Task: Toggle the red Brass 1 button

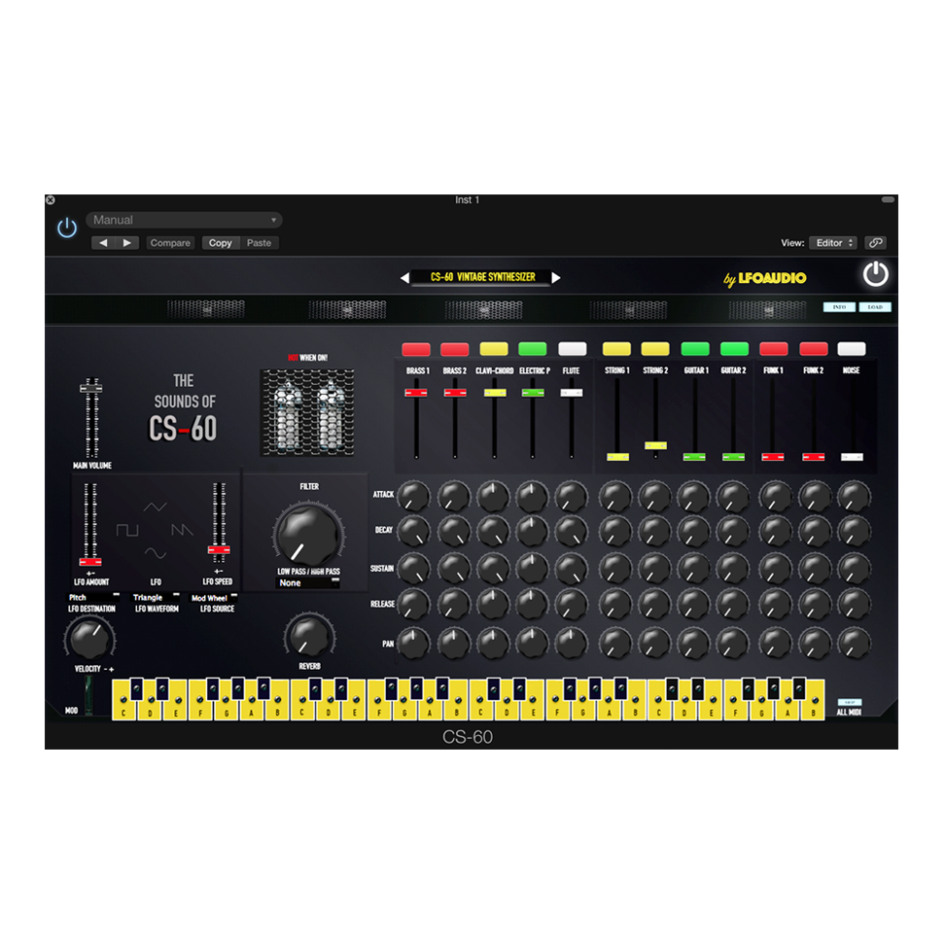Action: (416, 349)
